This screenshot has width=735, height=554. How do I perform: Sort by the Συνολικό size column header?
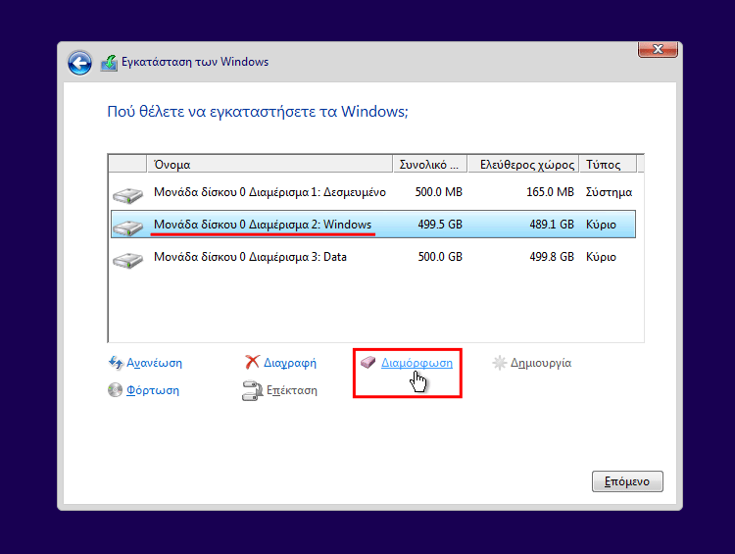click(x=426, y=164)
